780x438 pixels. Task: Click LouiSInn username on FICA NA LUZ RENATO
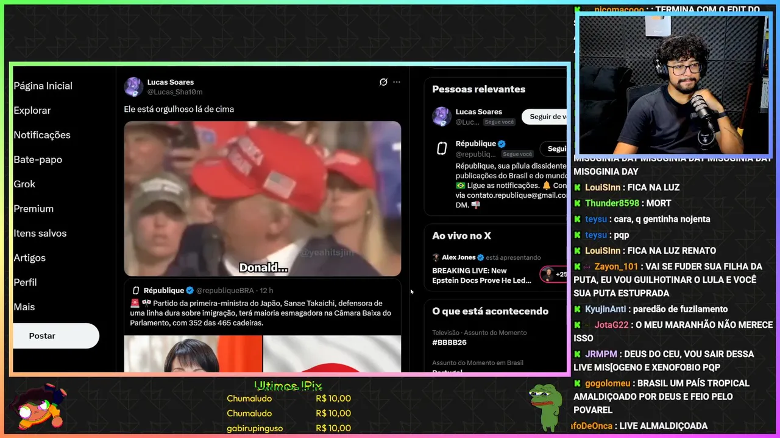(x=602, y=251)
